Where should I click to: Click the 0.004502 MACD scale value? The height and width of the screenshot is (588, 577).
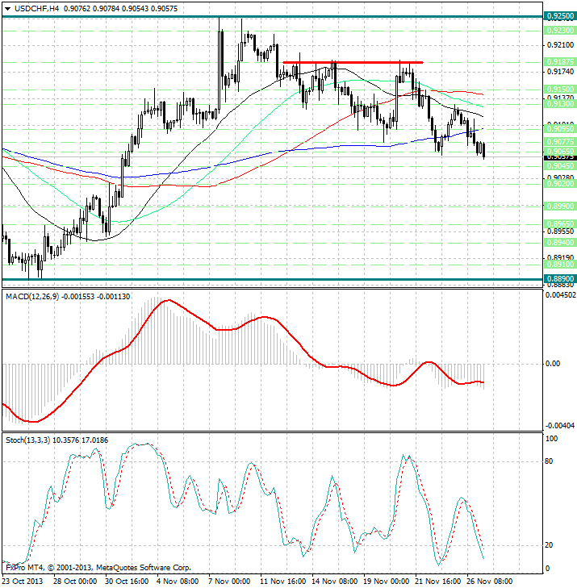[561, 295]
